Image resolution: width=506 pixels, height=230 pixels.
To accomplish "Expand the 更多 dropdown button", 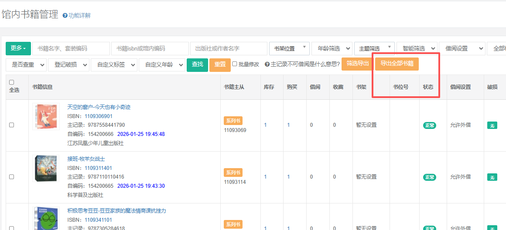I will 18,48.
